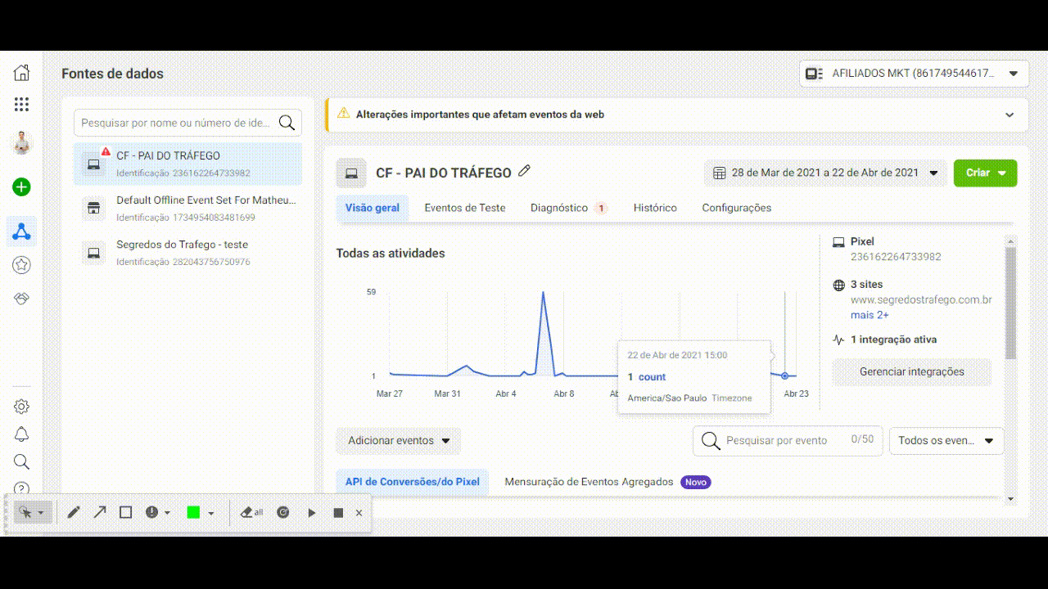Switch to Eventos de Teste tab
This screenshot has width=1048, height=589.
point(465,208)
